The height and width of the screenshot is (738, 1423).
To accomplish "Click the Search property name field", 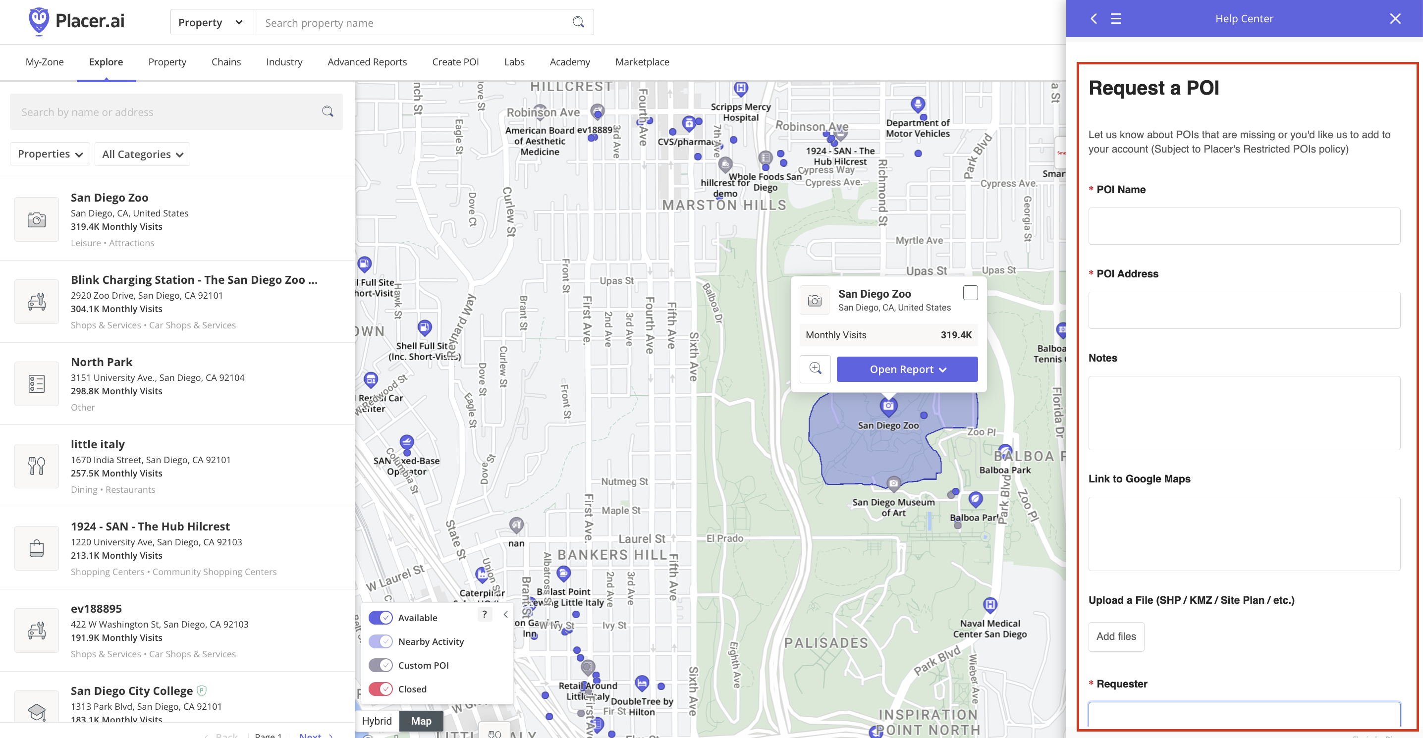I will (x=412, y=23).
